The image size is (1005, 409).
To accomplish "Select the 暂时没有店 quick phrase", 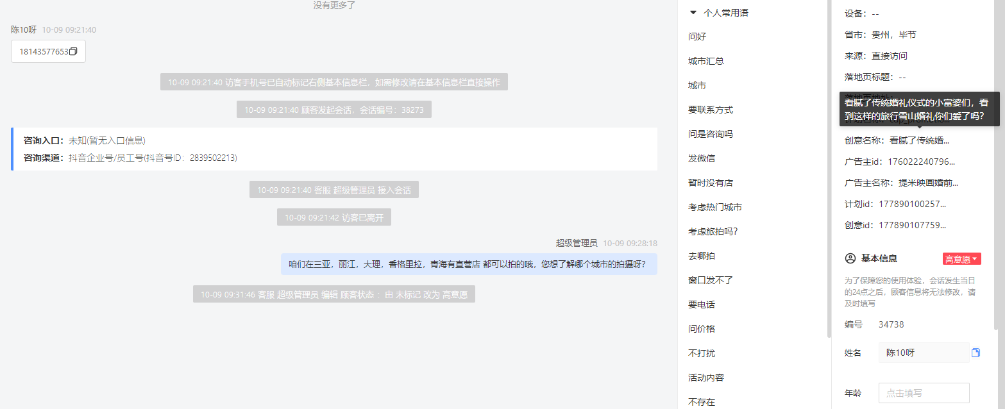I will pos(711,183).
